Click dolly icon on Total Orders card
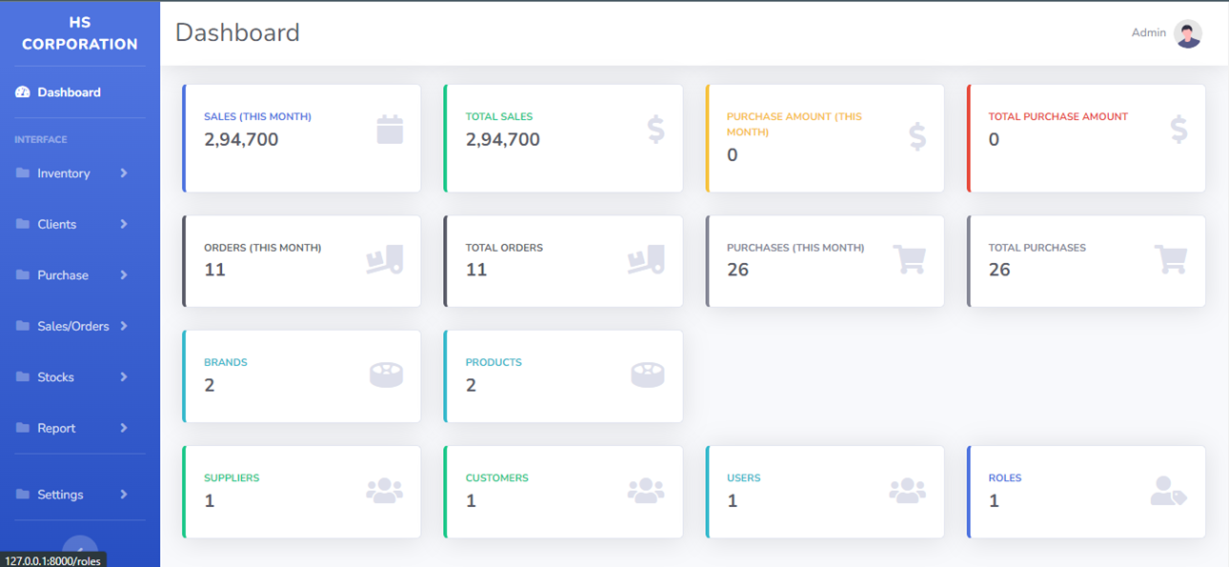The height and width of the screenshot is (567, 1229). click(646, 260)
